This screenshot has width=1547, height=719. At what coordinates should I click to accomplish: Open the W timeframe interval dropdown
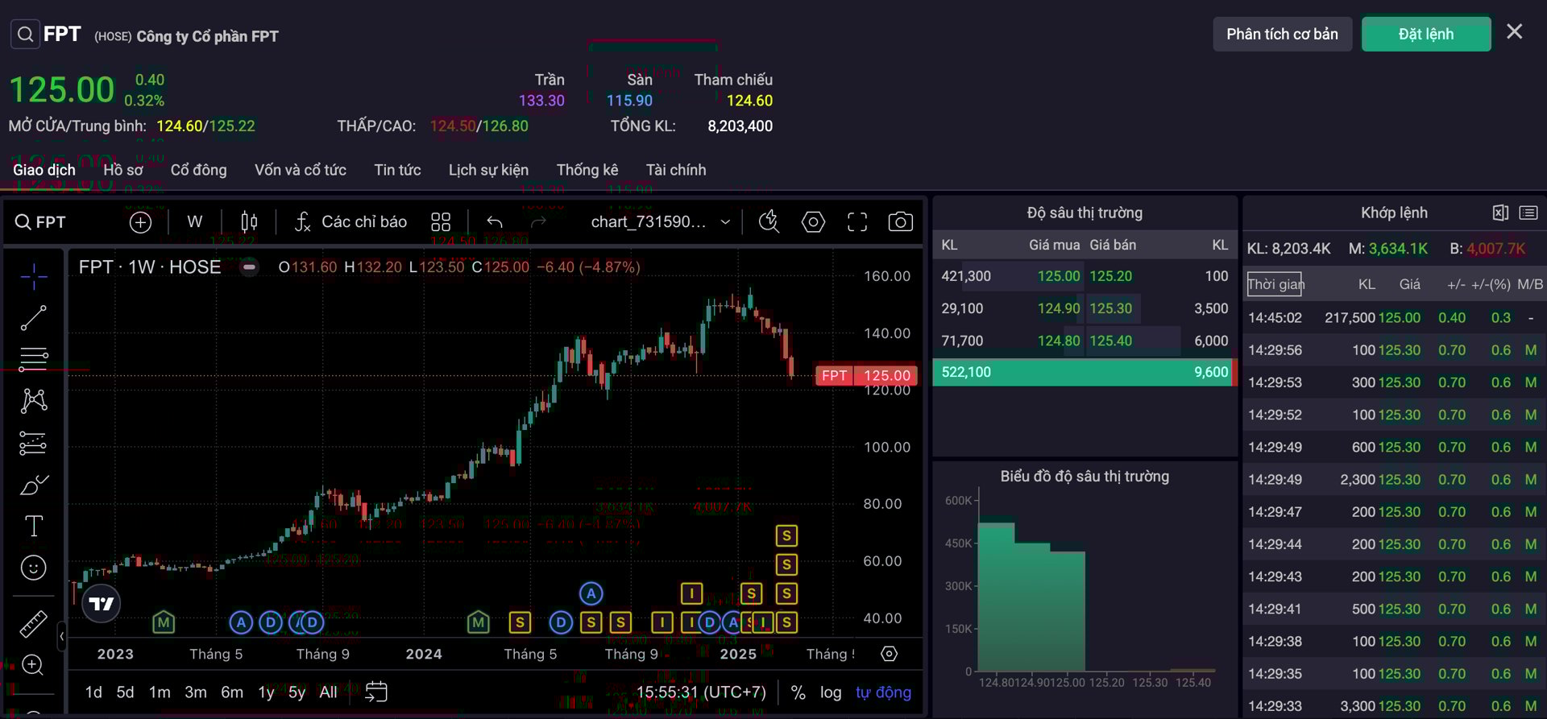[x=195, y=221]
